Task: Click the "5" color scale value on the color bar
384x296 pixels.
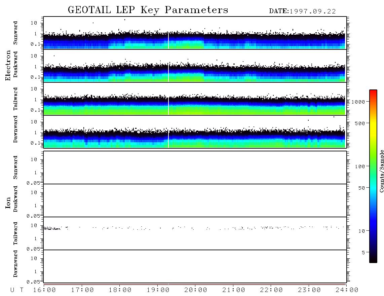Action: [x=363, y=252]
